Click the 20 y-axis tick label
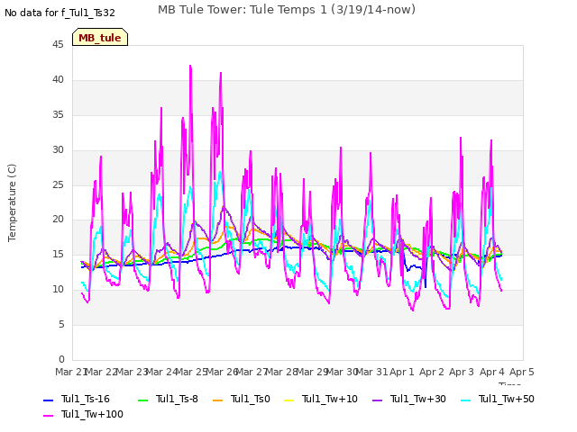577x432 pixels. click(58, 220)
